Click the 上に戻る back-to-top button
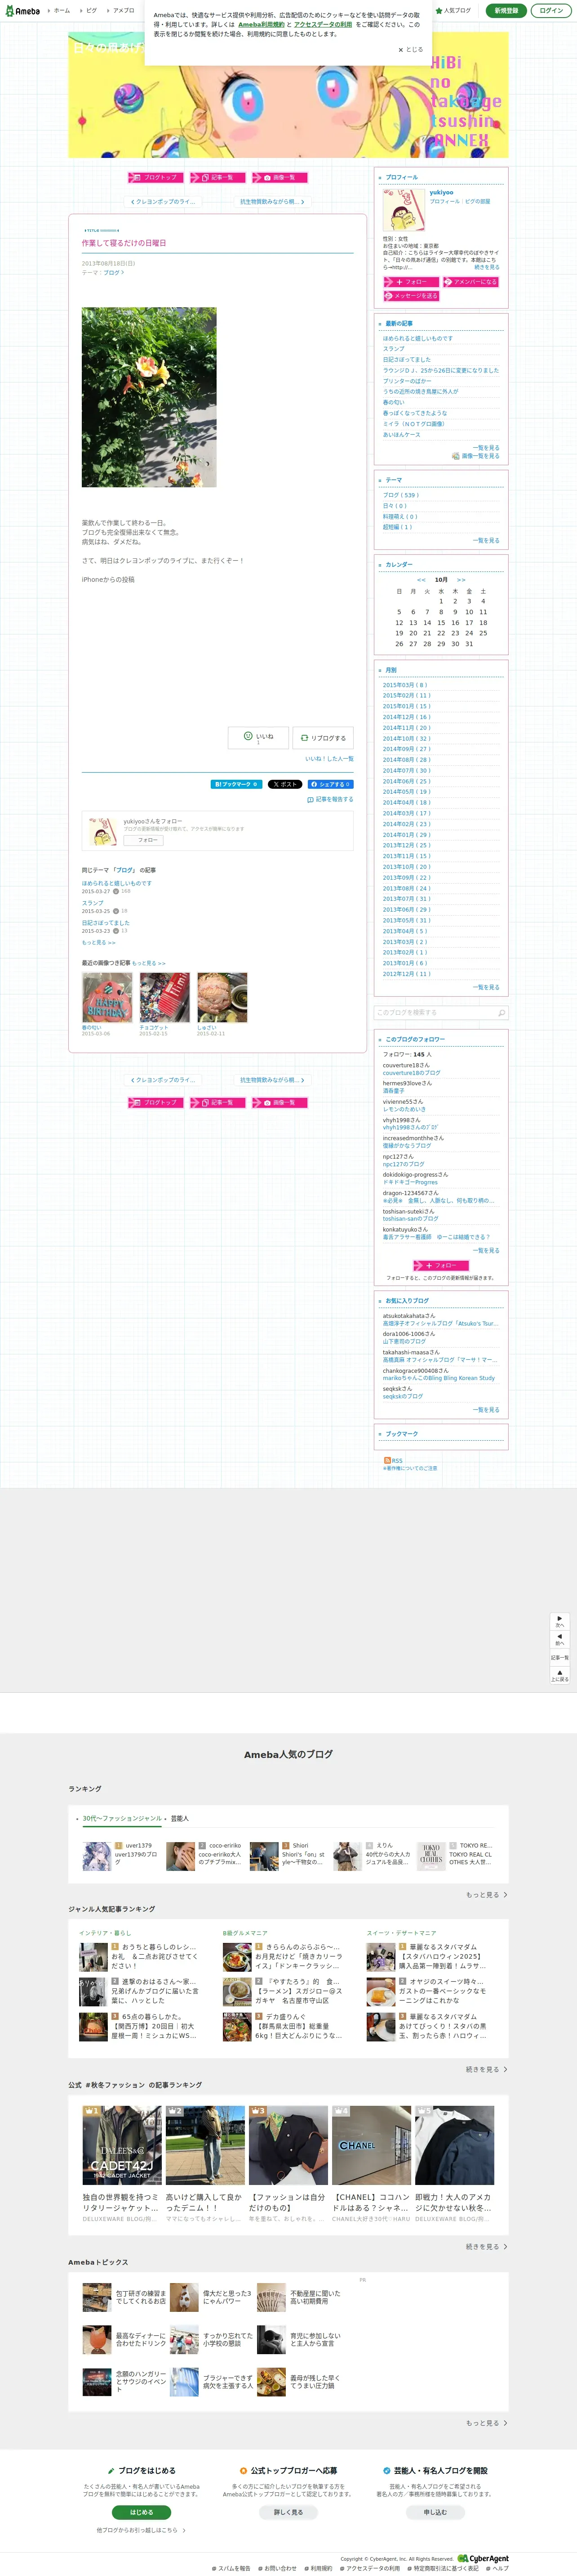Screen dimensions: 577x2576 [560, 1675]
